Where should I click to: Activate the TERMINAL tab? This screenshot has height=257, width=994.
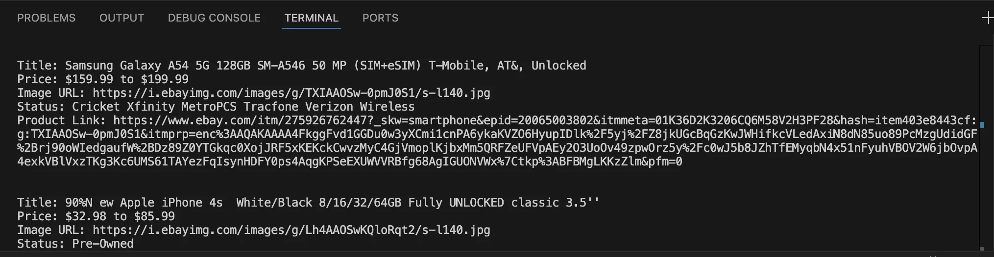pos(312,18)
